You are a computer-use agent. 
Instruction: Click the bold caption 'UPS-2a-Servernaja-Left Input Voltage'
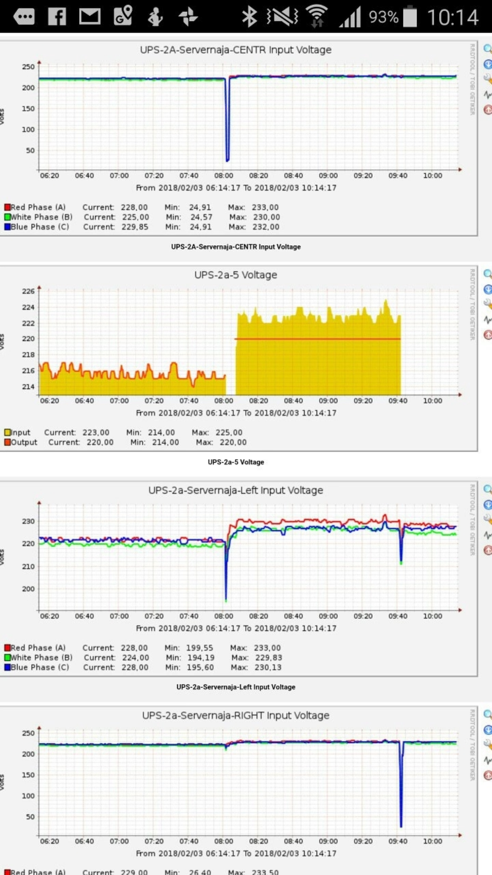[236, 687]
